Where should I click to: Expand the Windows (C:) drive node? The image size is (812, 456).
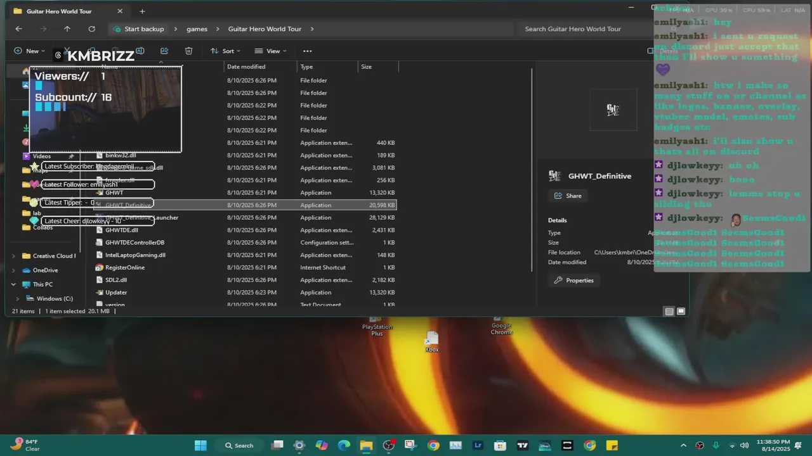18,298
